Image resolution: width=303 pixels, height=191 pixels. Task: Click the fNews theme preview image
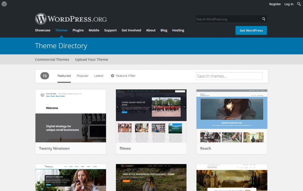click(x=151, y=115)
